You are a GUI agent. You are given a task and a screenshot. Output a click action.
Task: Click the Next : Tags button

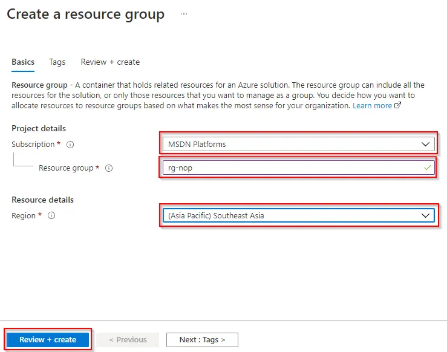(x=202, y=340)
